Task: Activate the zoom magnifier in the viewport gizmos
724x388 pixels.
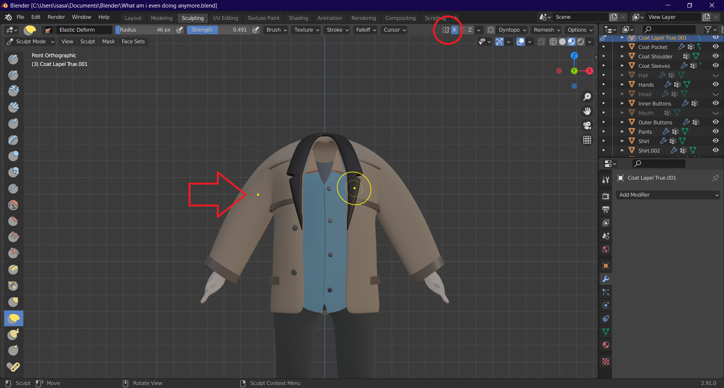Action: (x=587, y=96)
